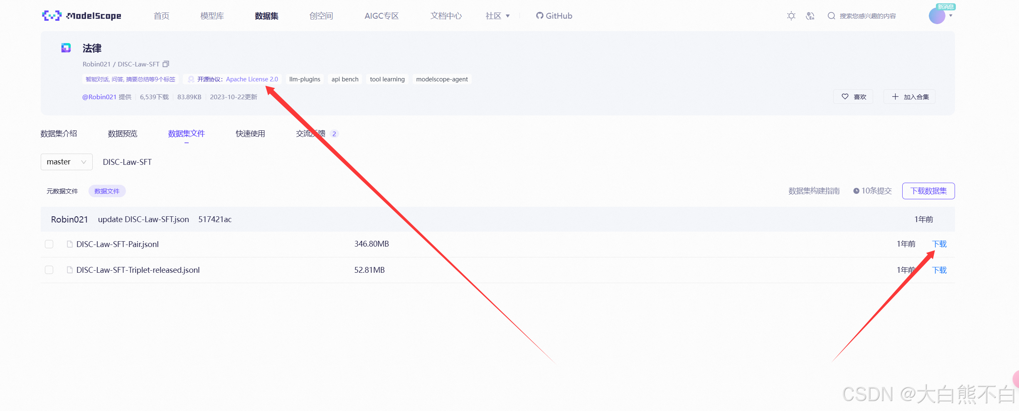Select the 数据文件 filter pill

tap(107, 191)
